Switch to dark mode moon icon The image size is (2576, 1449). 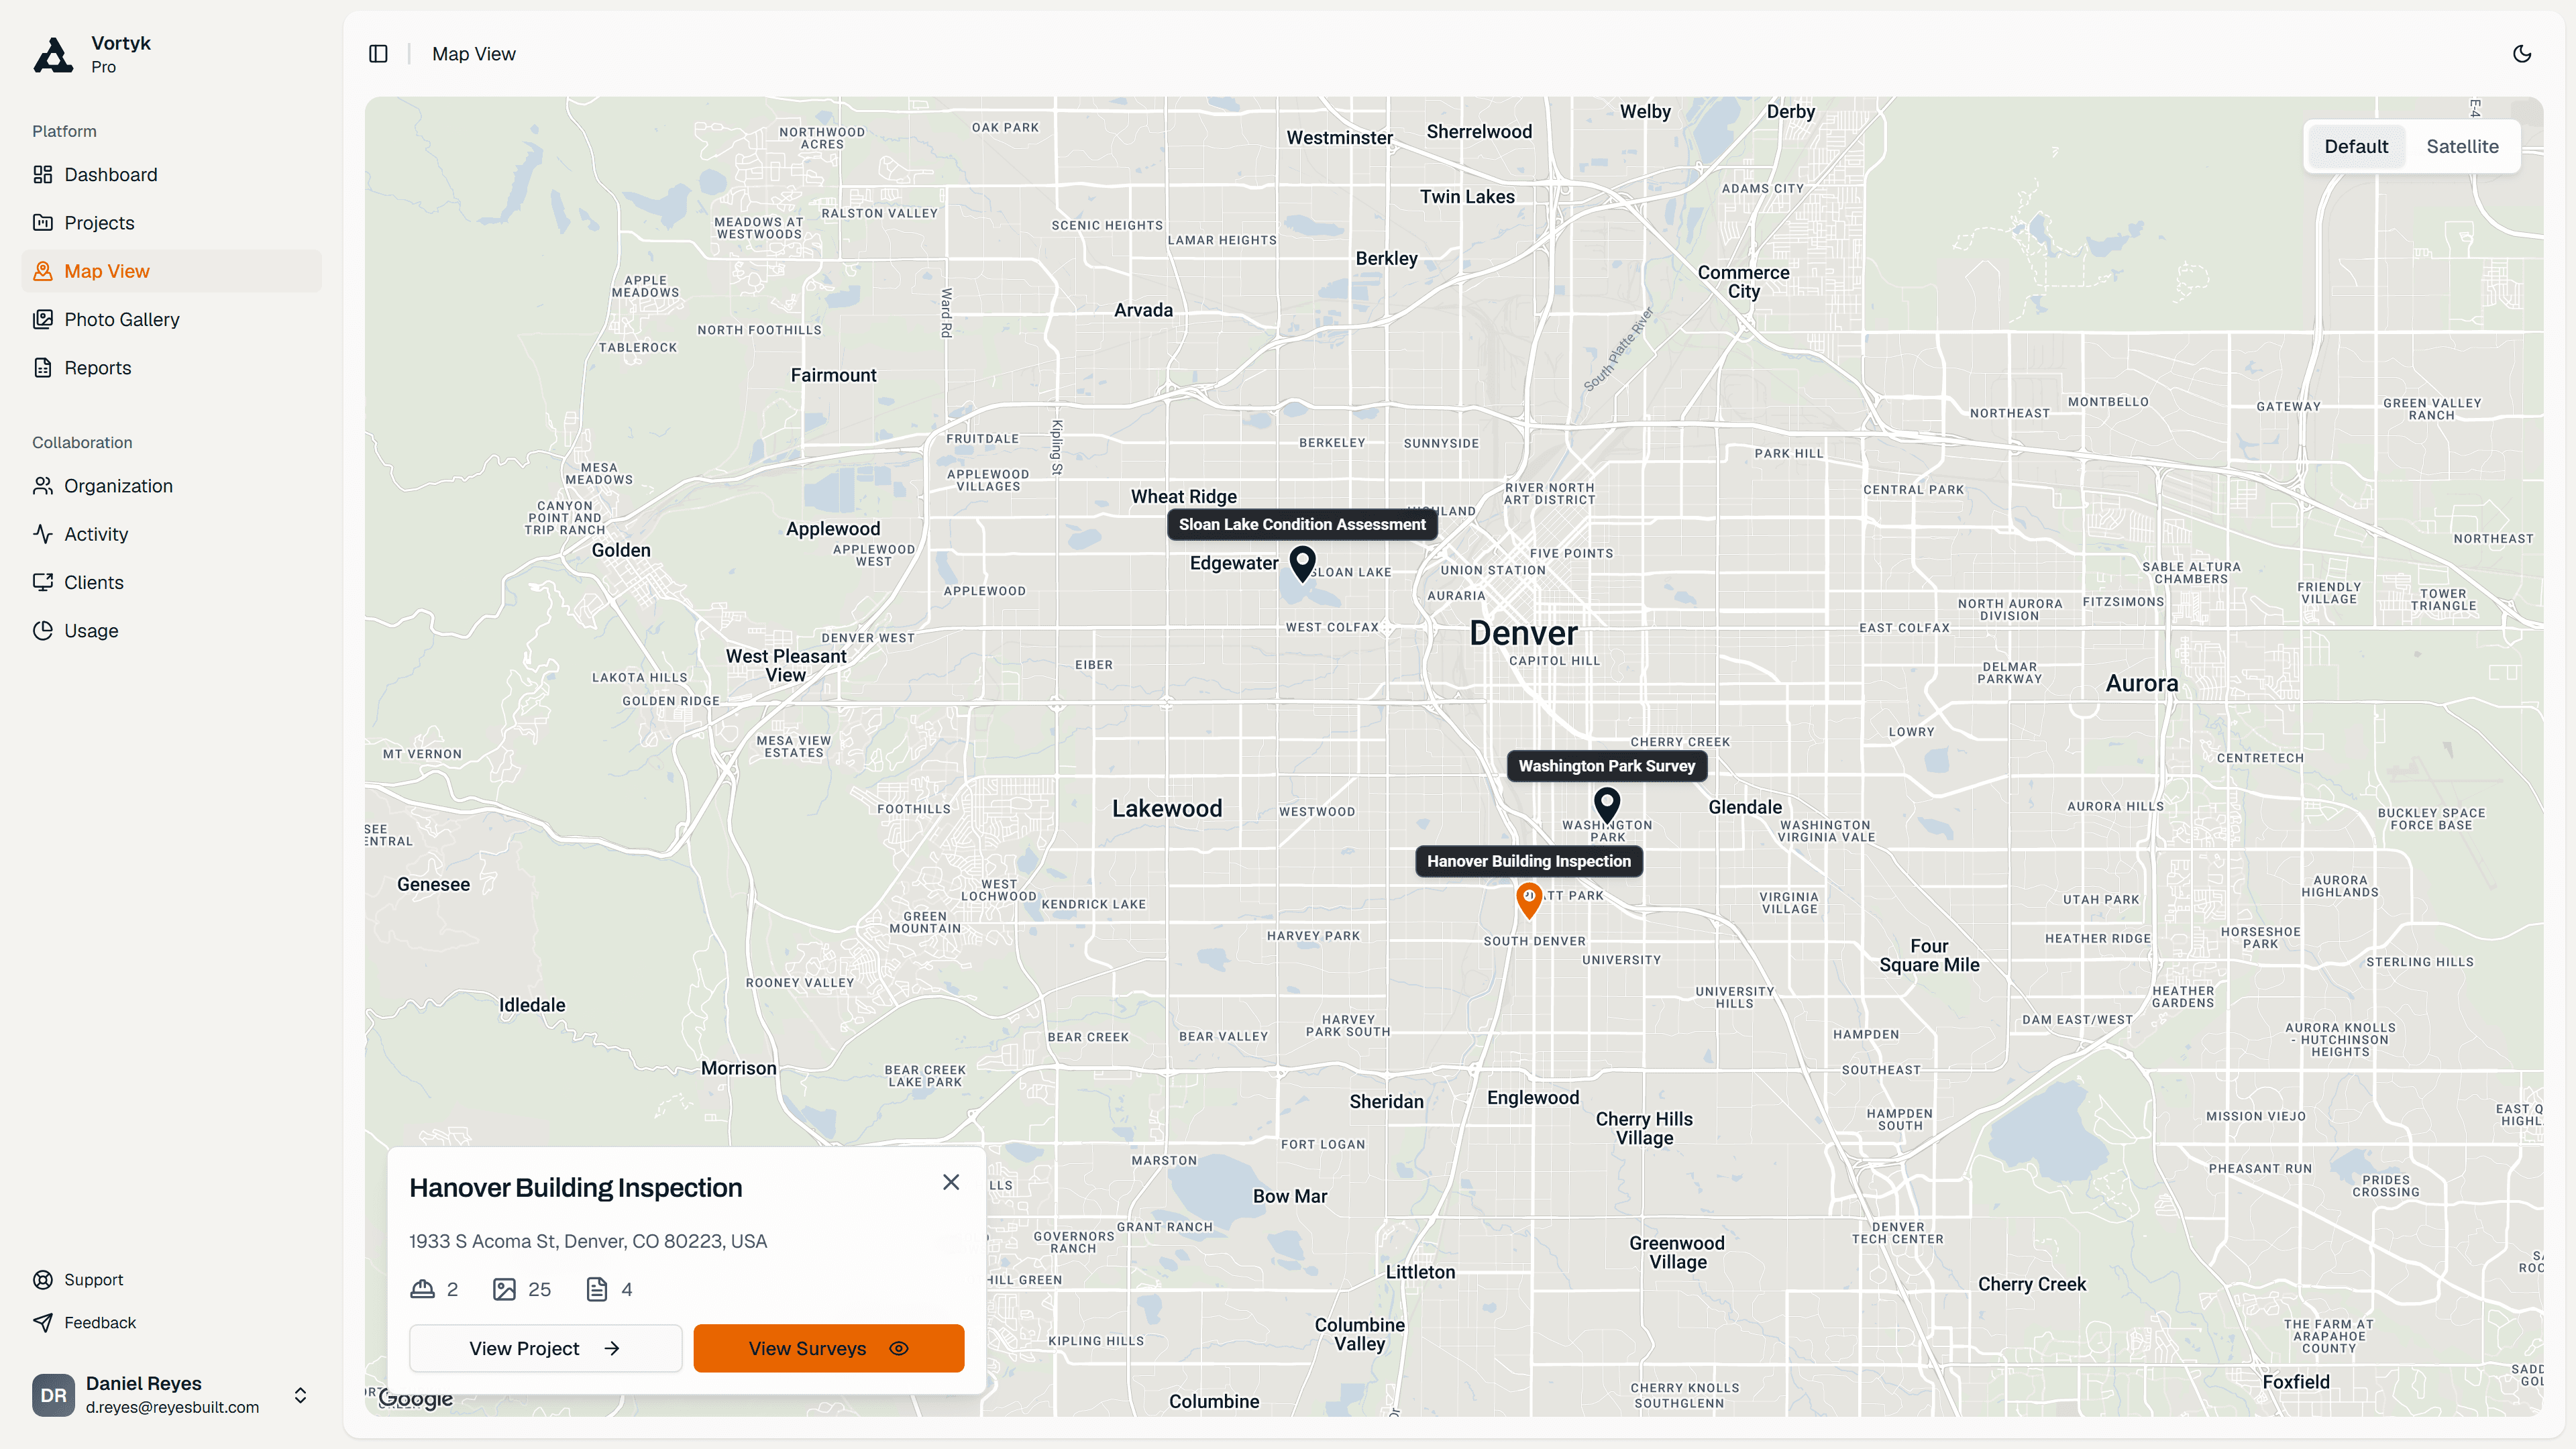[2522, 54]
